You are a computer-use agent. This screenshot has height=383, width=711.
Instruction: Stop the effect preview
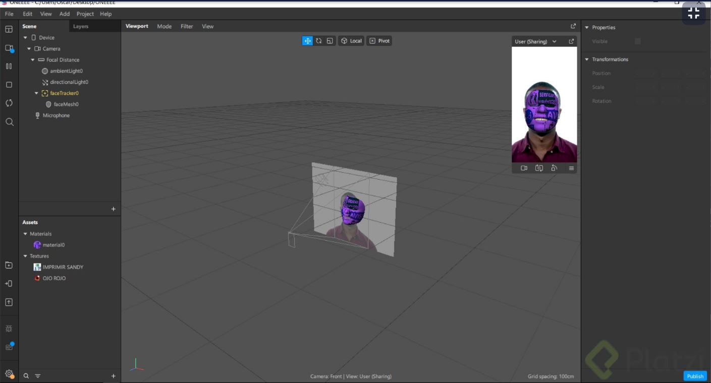(x=9, y=85)
